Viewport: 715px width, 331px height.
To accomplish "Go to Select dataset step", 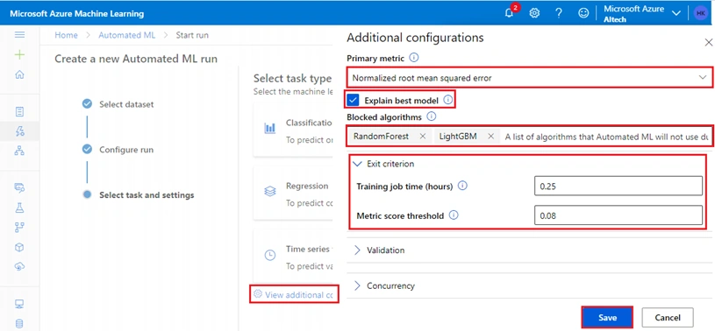I will click(x=118, y=104).
